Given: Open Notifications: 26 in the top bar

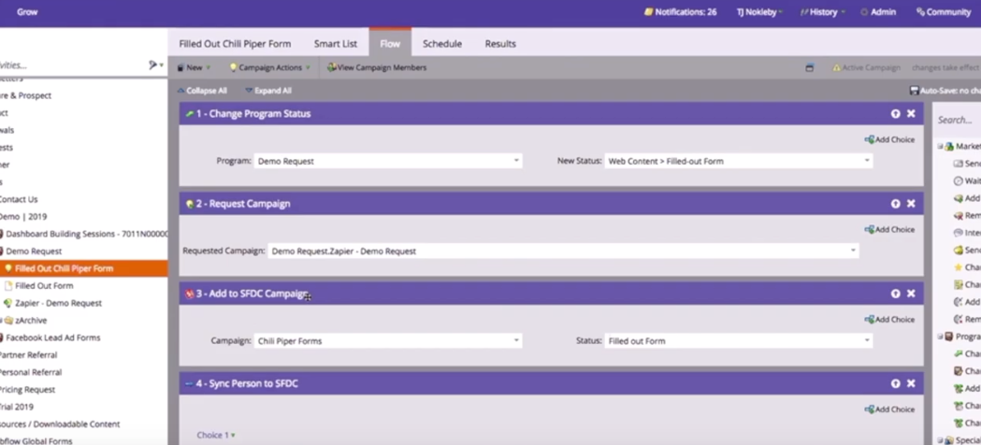Looking at the screenshot, I should point(680,12).
